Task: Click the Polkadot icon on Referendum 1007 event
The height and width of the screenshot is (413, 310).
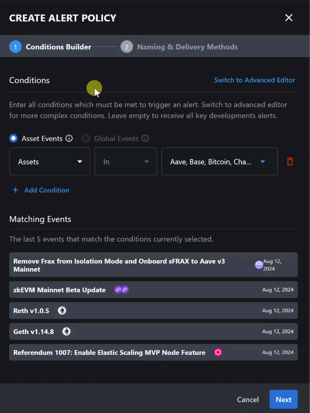Action: pos(218,352)
